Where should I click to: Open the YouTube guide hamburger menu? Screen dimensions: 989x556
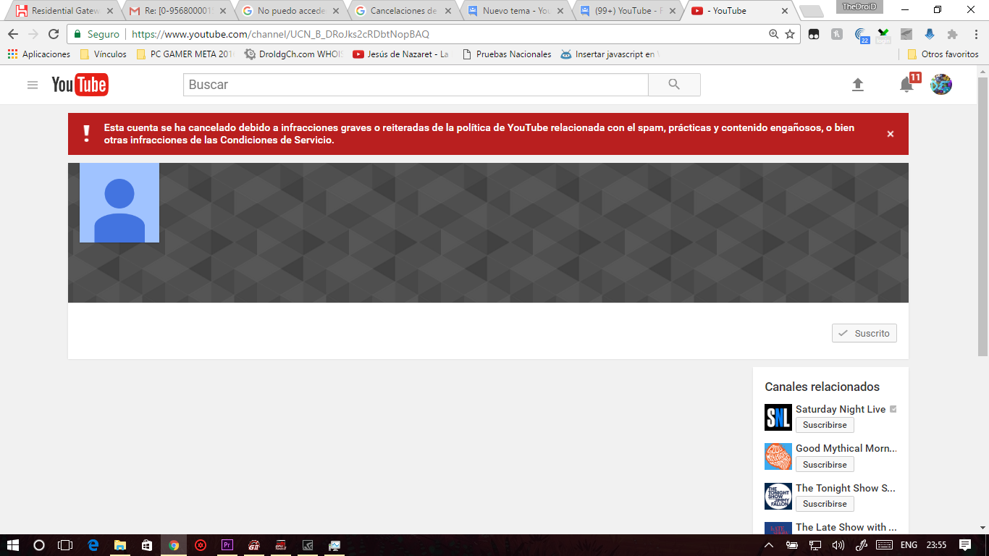click(33, 85)
